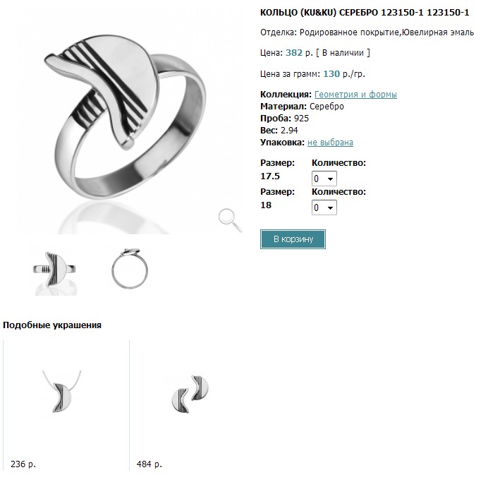Click the 236 р. price label
The height and width of the screenshot is (482, 500).
point(23,464)
